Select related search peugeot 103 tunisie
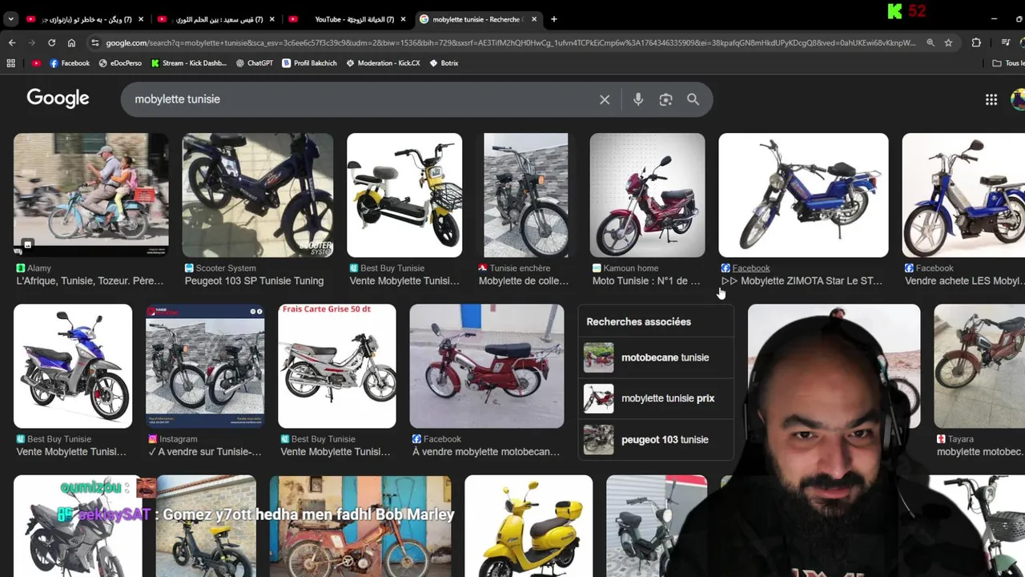This screenshot has width=1025, height=577. (x=656, y=439)
